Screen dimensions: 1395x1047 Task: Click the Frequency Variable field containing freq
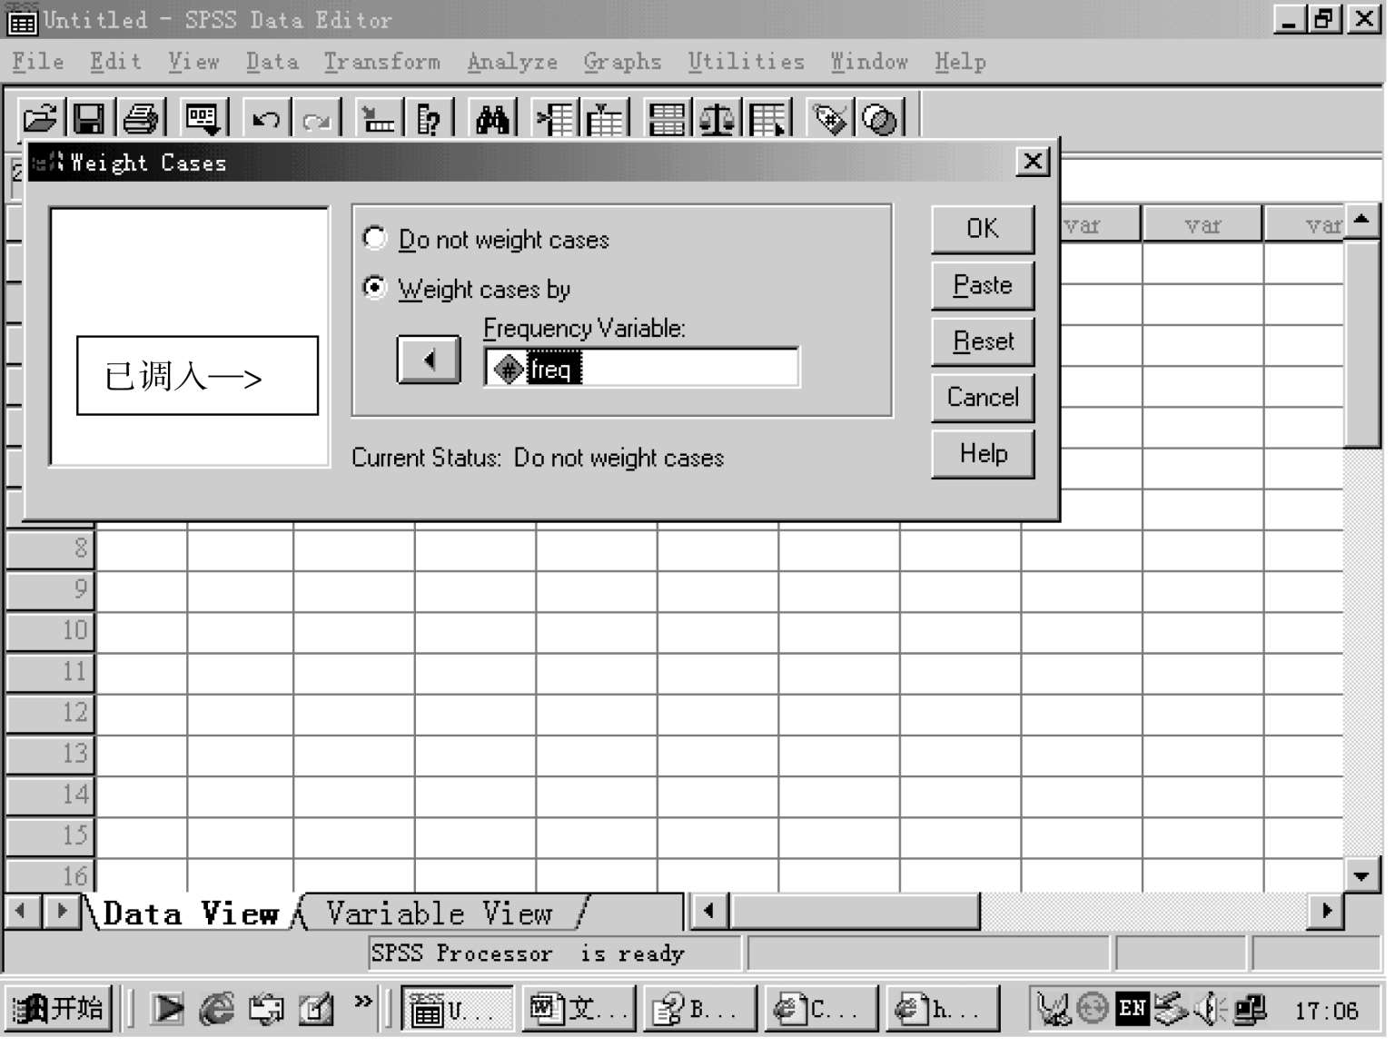pos(642,368)
